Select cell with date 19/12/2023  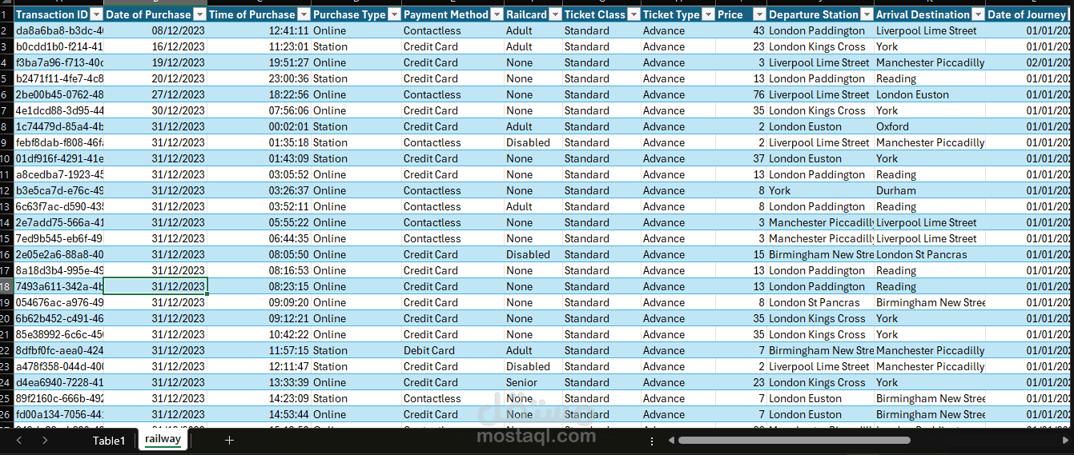coord(155,62)
